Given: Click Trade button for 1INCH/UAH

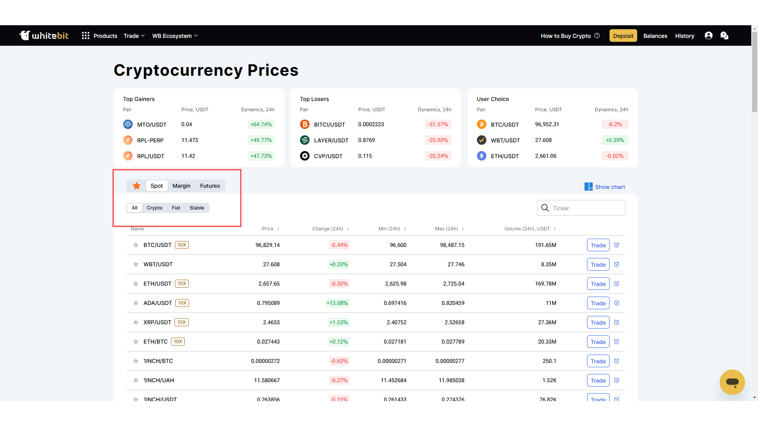Looking at the screenshot, I should [x=598, y=380].
